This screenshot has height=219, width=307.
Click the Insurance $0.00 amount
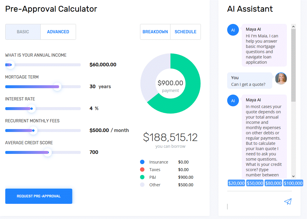tap(183, 162)
